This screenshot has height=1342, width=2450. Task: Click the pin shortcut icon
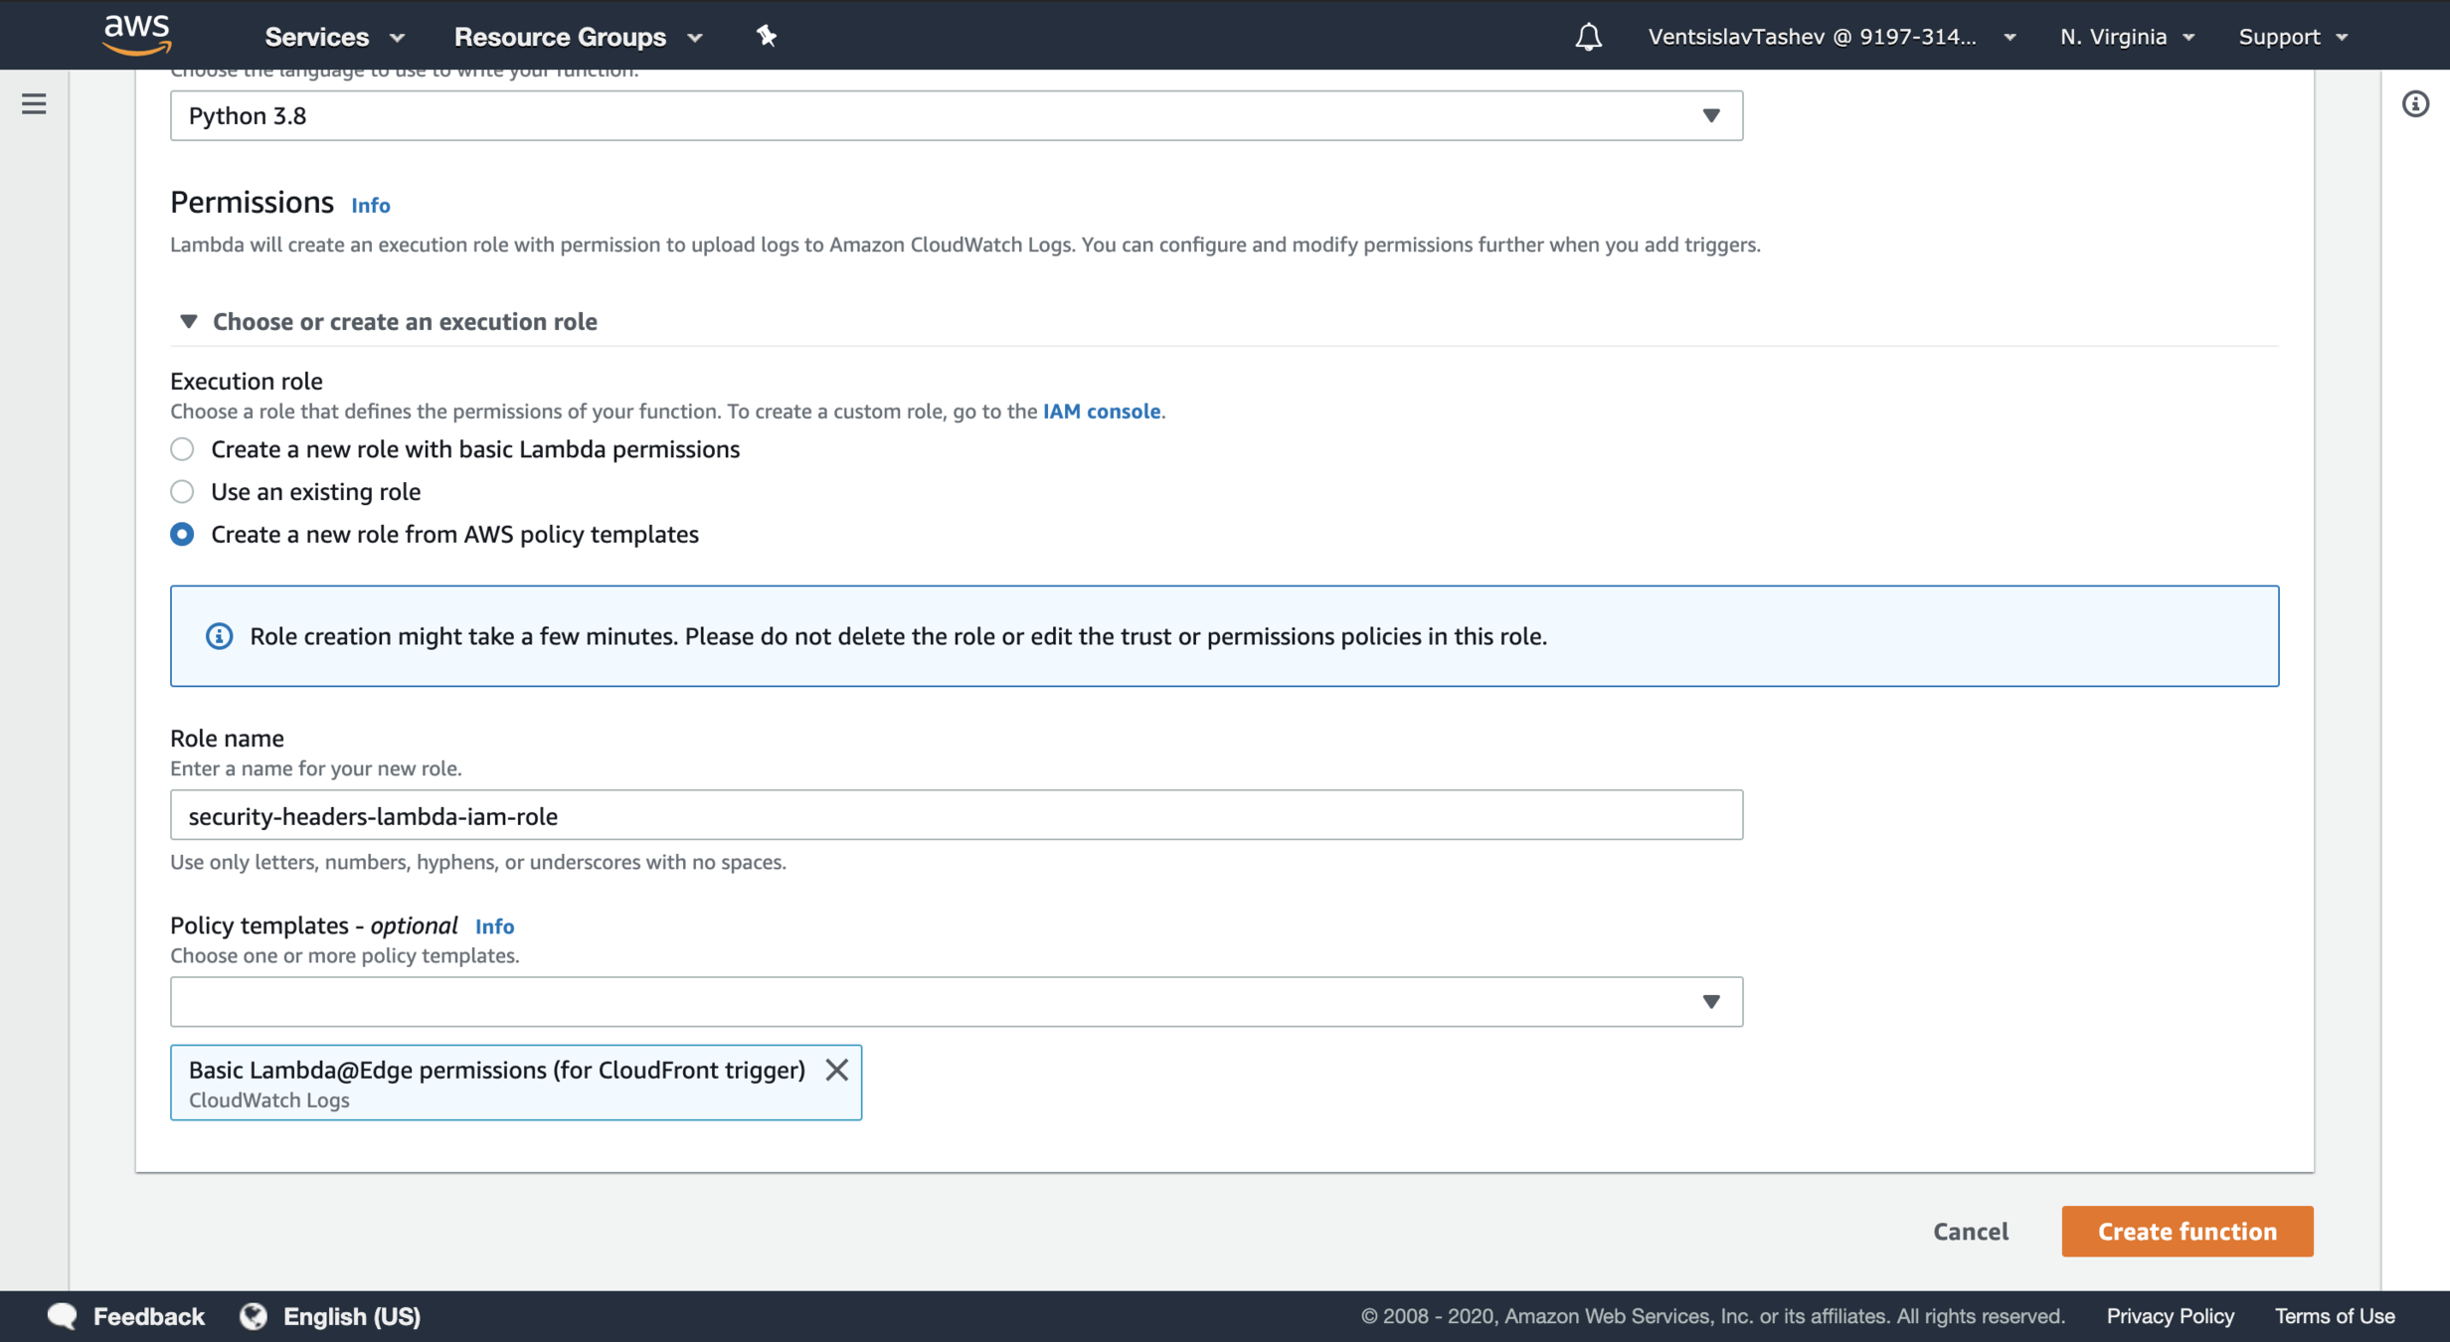pyautogui.click(x=766, y=37)
